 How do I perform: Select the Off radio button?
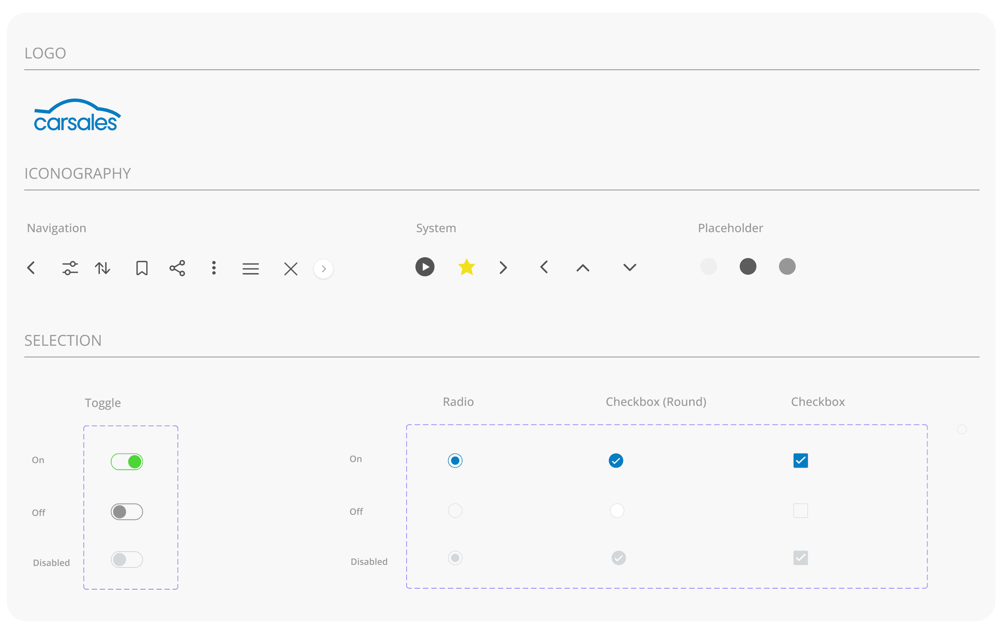tap(455, 511)
